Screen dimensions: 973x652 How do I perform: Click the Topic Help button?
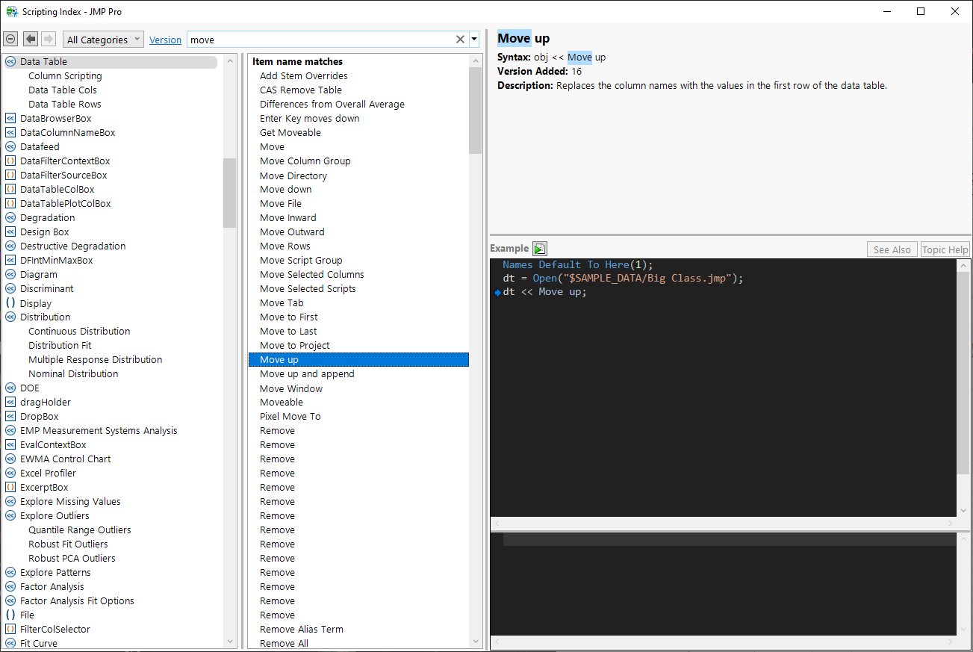945,249
